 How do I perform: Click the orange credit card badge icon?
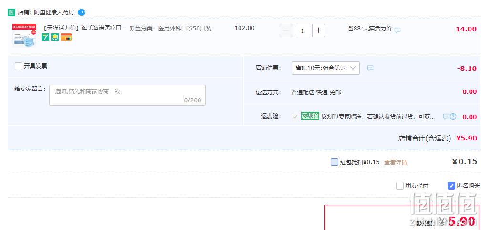click(x=66, y=37)
